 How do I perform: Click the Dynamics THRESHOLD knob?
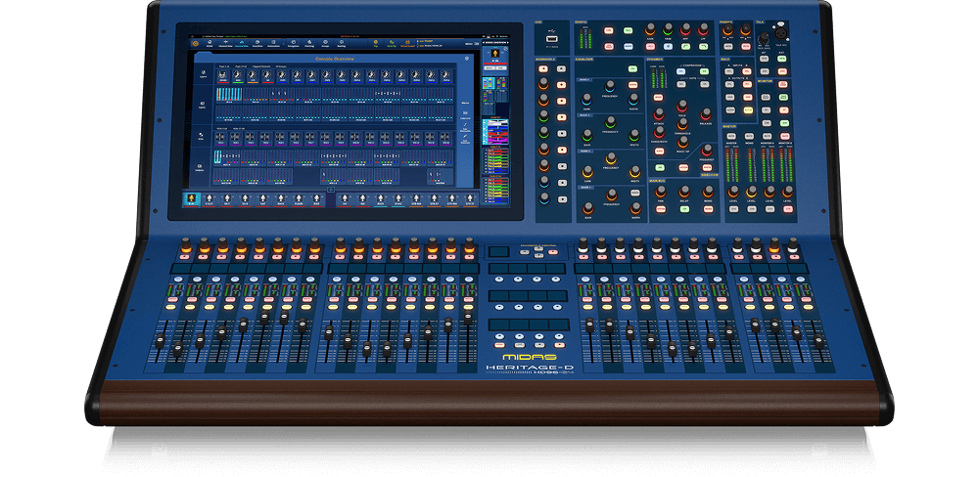682,123
